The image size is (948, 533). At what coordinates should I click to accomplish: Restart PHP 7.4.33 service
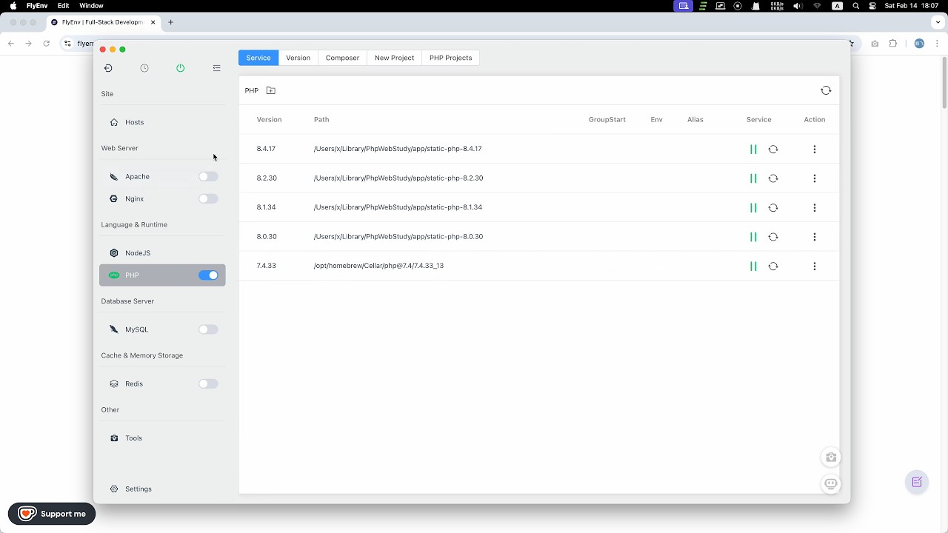coord(773,266)
